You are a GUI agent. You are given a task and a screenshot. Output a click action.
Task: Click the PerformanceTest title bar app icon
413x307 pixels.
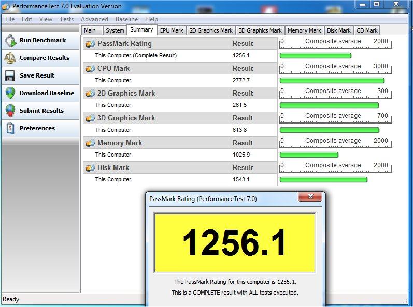6,7
